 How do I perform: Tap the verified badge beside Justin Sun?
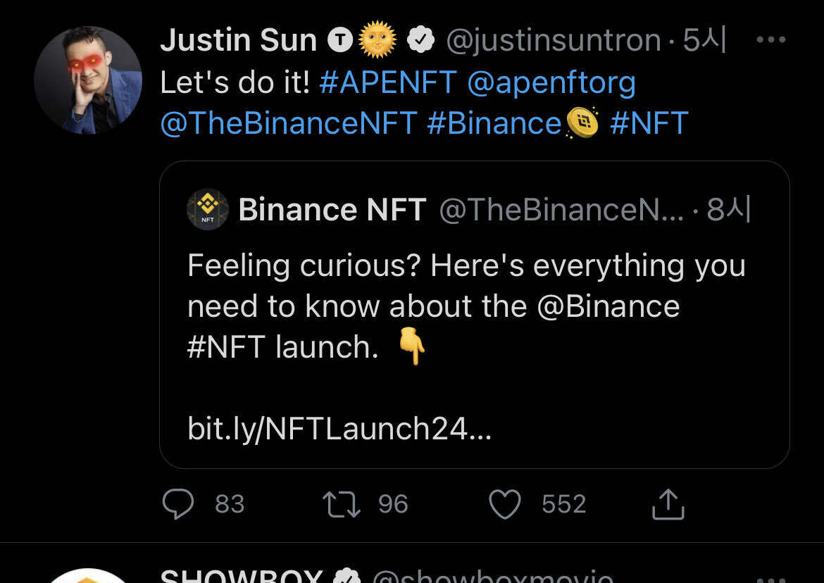[x=421, y=41]
